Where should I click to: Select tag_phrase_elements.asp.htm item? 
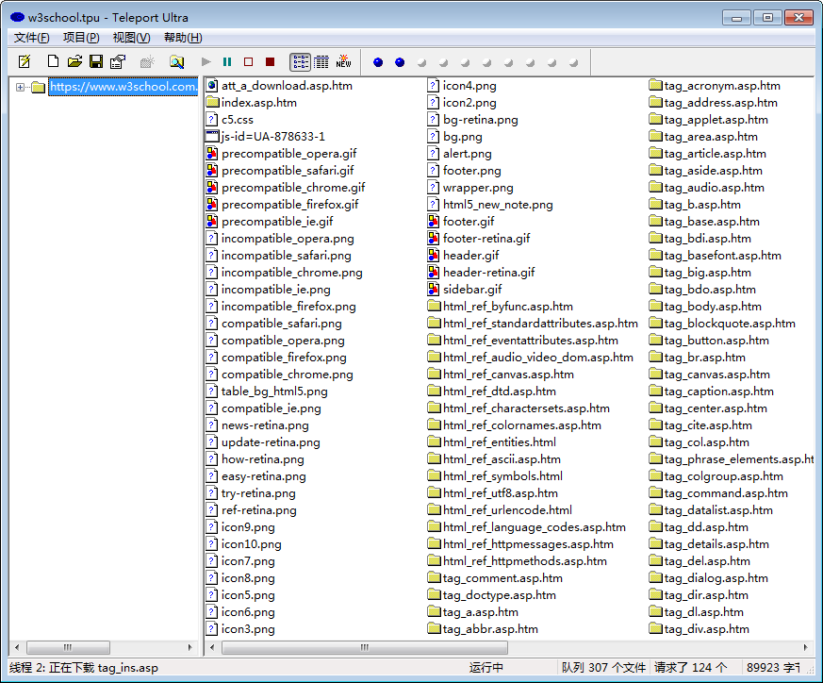coord(738,459)
